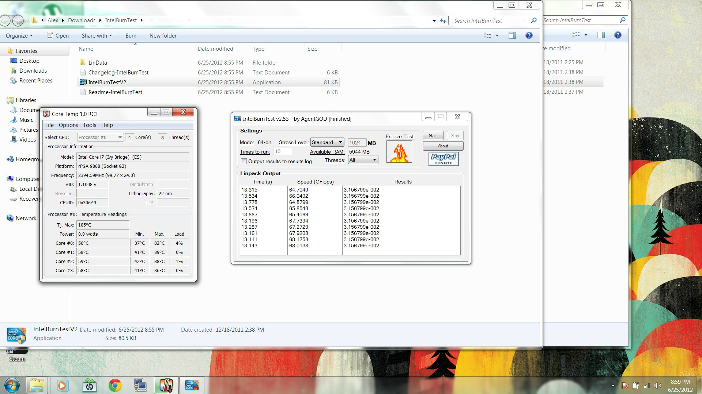Open the Threads dropdown

coord(363,160)
